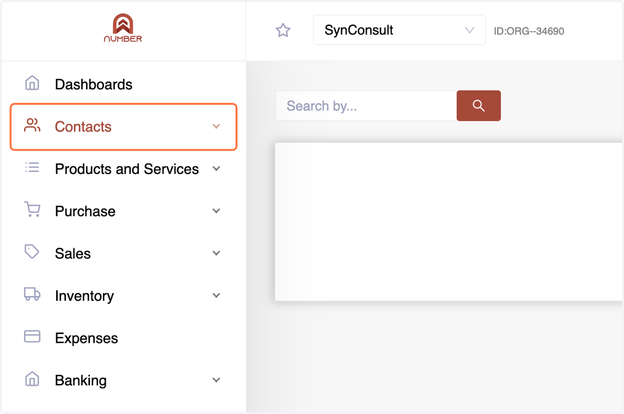Open the Products and Services menu label
The image size is (624, 414).
(x=127, y=169)
